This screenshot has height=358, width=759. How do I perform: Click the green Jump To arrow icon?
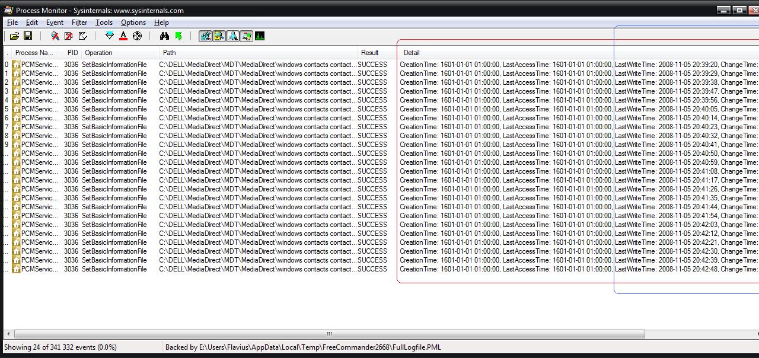(178, 36)
